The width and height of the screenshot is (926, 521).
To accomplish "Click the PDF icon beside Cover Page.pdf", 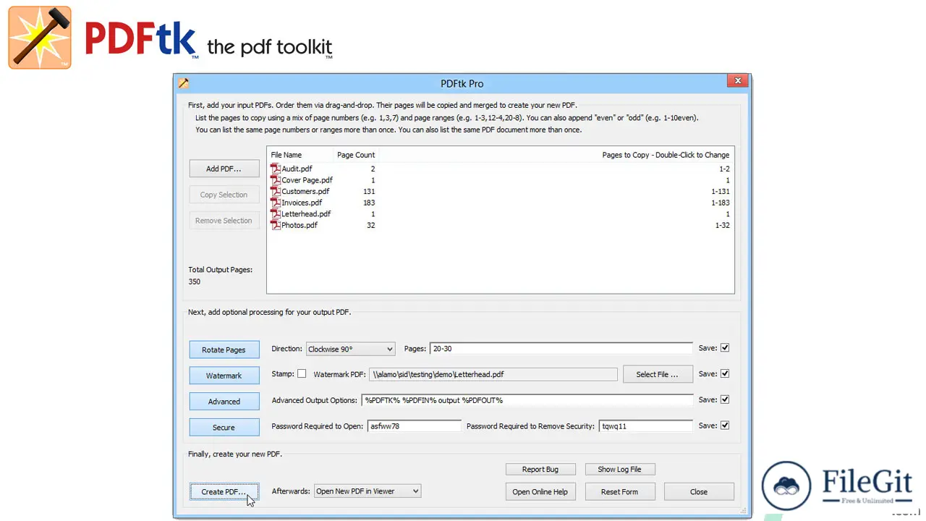I will point(276,180).
